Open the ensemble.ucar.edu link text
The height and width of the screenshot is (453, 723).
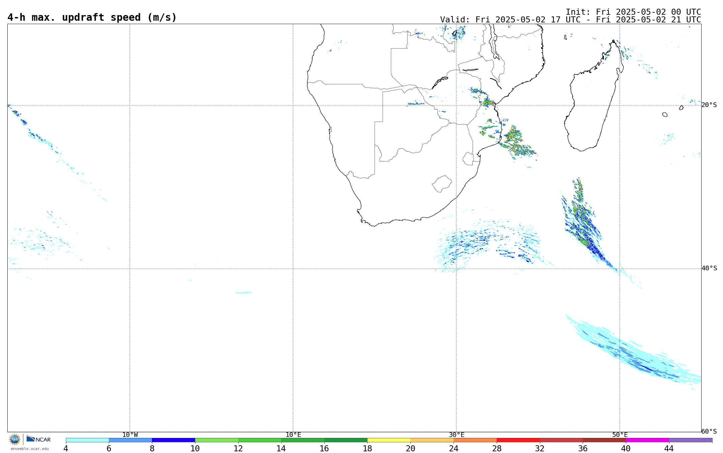29,449
